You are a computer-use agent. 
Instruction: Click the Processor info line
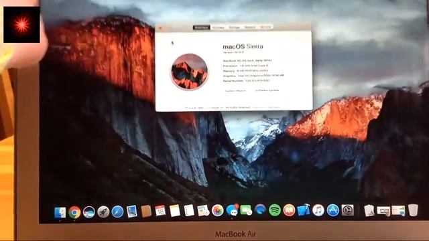click(x=246, y=66)
